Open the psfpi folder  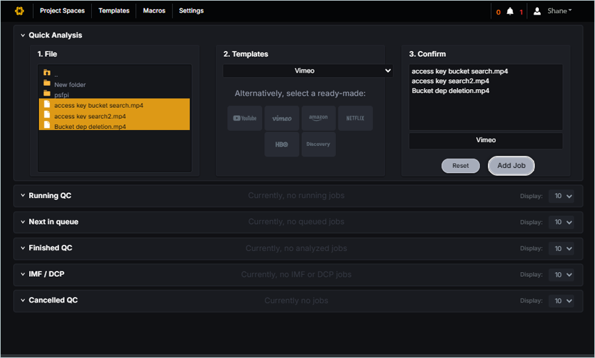click(61, 94)
